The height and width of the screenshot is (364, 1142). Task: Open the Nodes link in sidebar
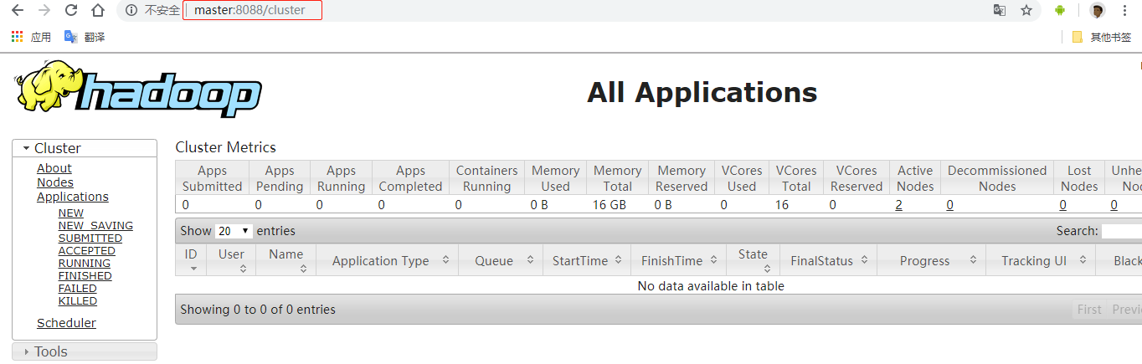point(55,182)
